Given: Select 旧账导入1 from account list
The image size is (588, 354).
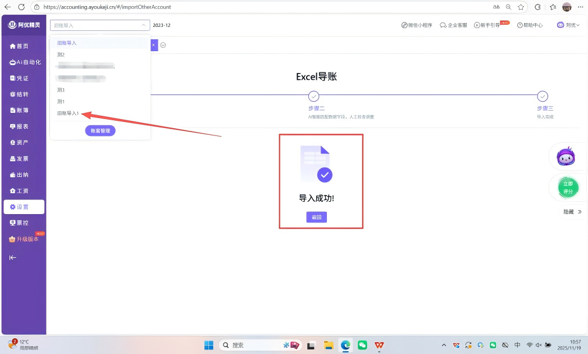Looking at the screenshot, I should [68, 114].
